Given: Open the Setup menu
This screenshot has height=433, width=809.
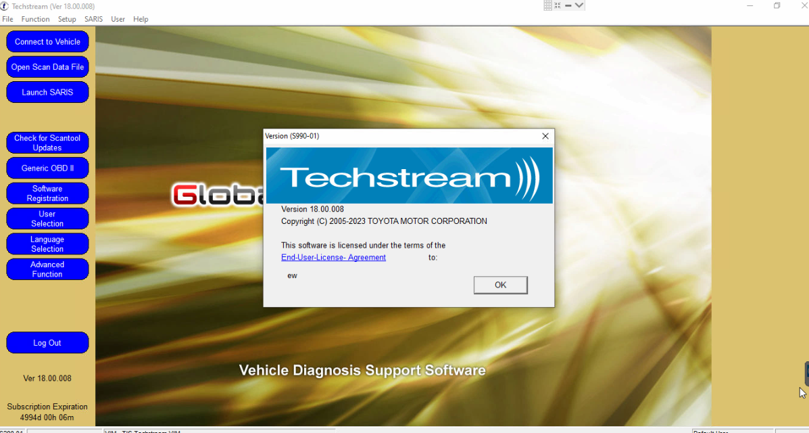Looking at the screenshot, I should 66,19.
